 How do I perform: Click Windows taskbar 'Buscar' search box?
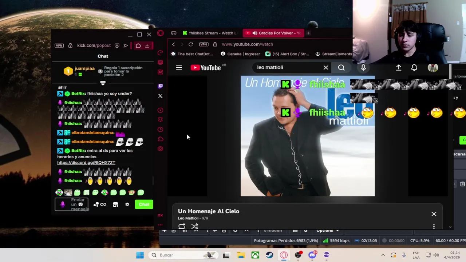pyautogui.click(x=184, y=255)
